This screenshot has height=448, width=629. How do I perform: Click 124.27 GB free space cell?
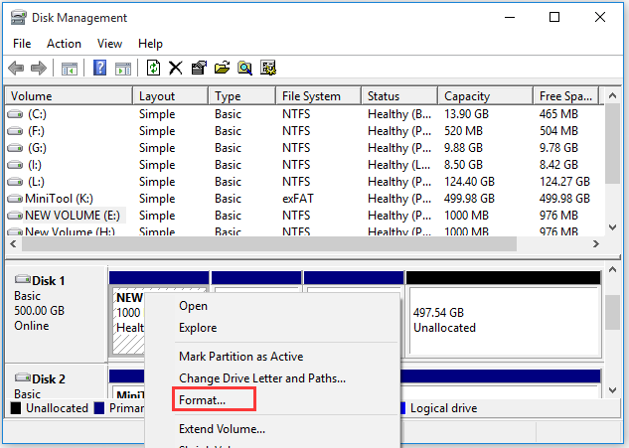tap(564, 182)
